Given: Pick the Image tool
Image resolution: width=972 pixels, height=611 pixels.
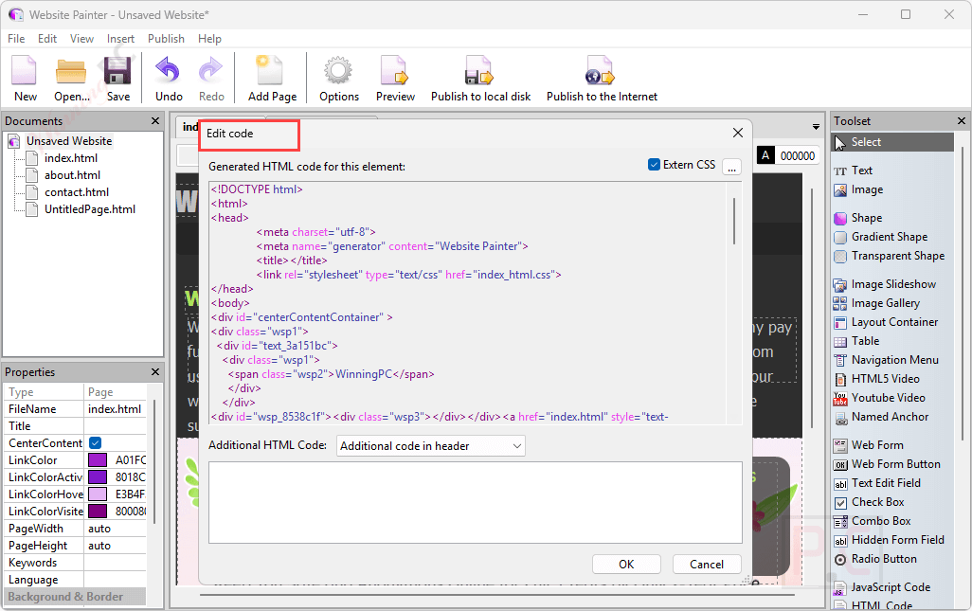Looking at the screenshot, I should 858,189.
